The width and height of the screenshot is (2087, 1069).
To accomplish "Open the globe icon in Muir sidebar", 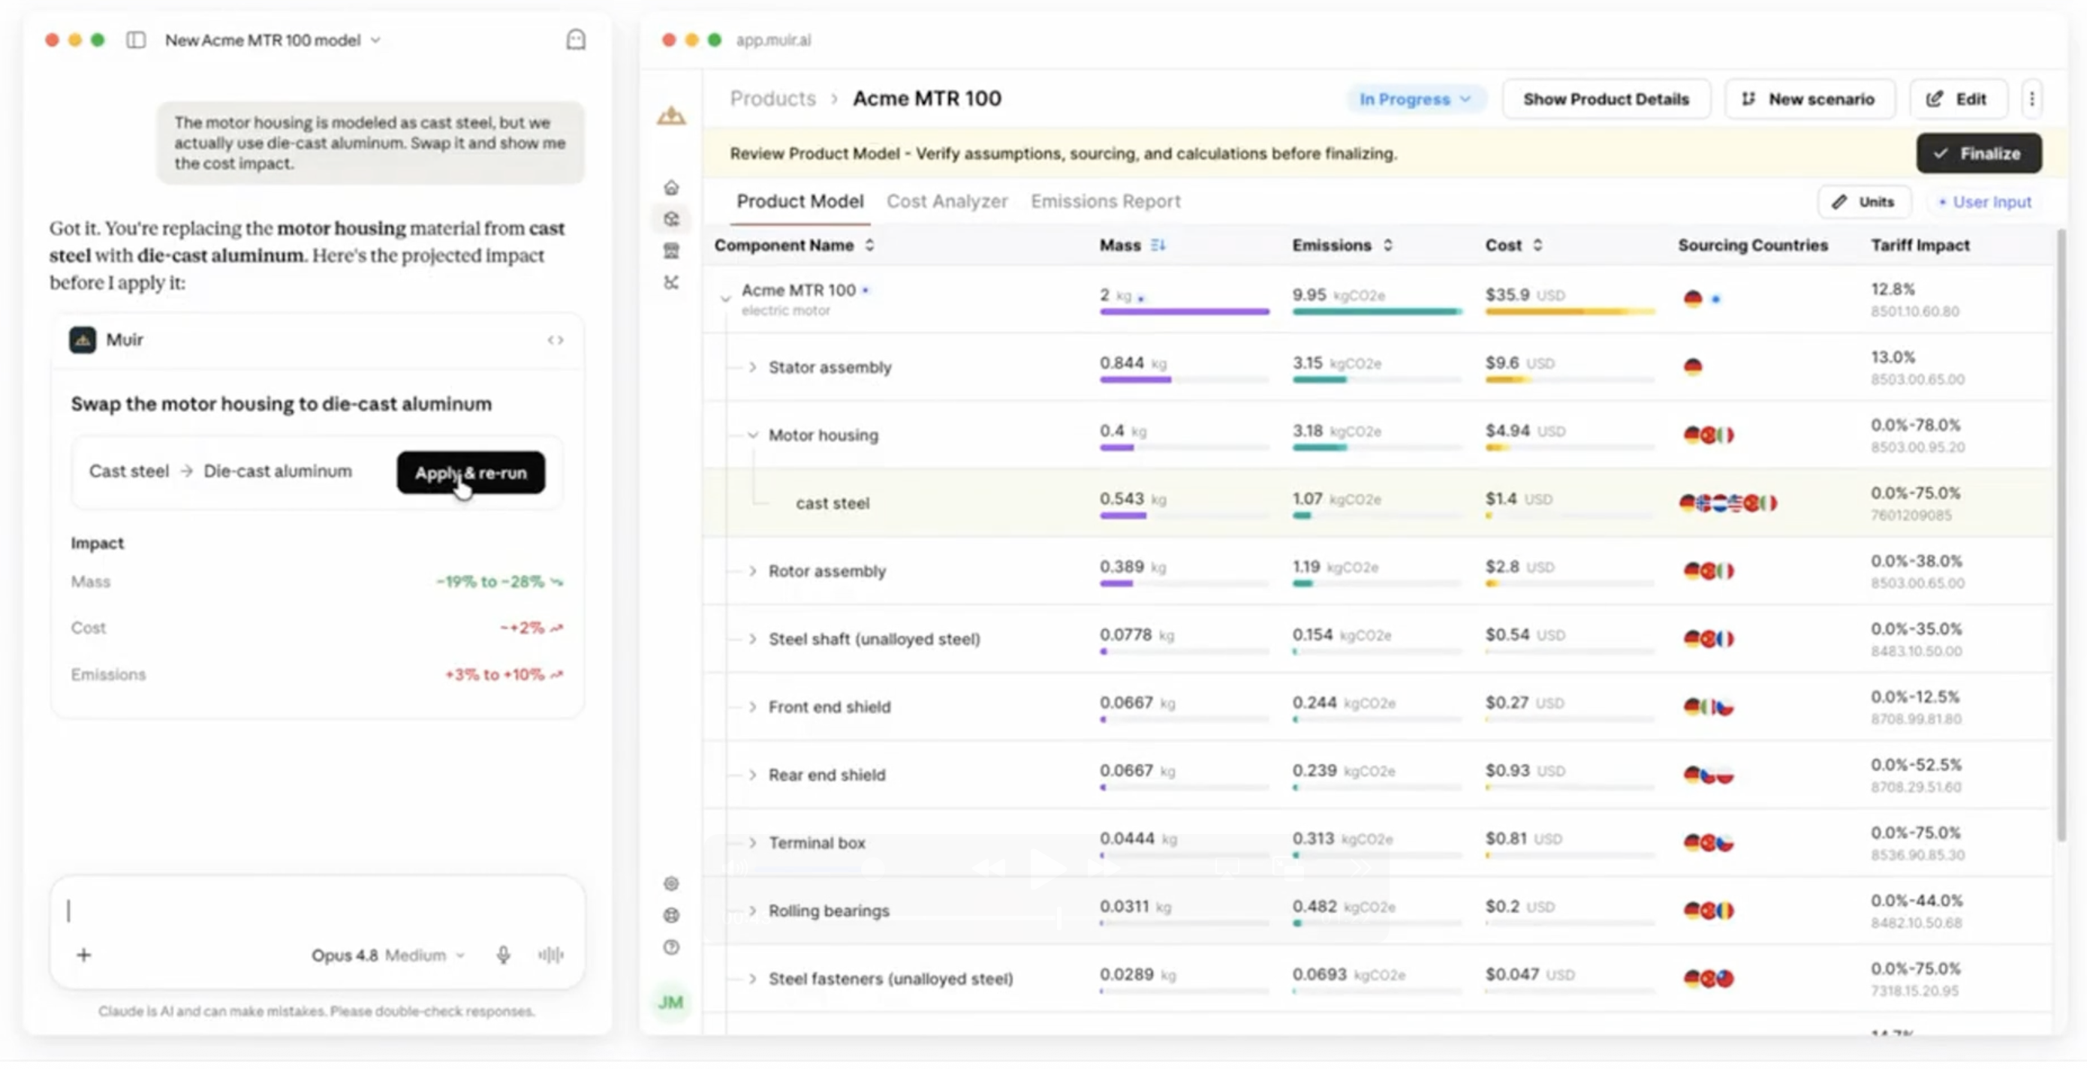I will click(x=671, y=915).
